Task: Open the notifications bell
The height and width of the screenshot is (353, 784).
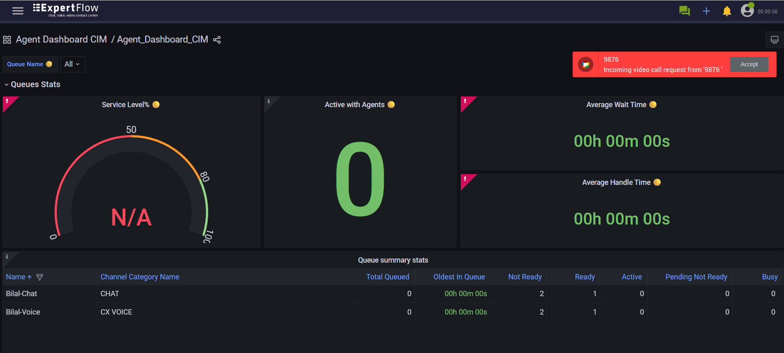Action: coord(727,11)
